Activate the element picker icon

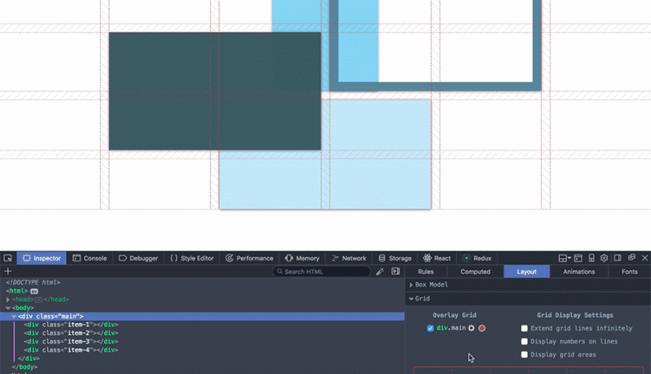click(8, 258)
